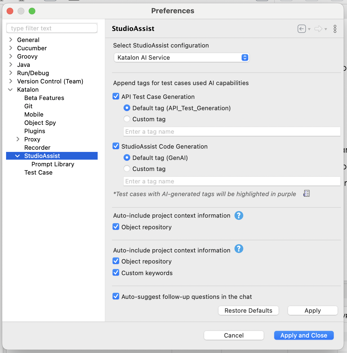Select the Version Control (Team) label
This screenshot has width=347, height=353.
[x=50, y=81]
